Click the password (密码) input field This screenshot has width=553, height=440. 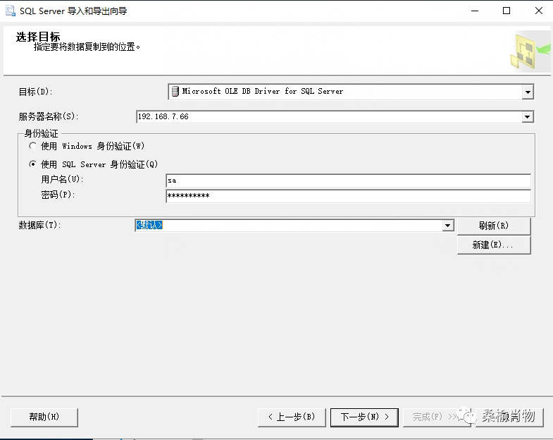[348, 196]
